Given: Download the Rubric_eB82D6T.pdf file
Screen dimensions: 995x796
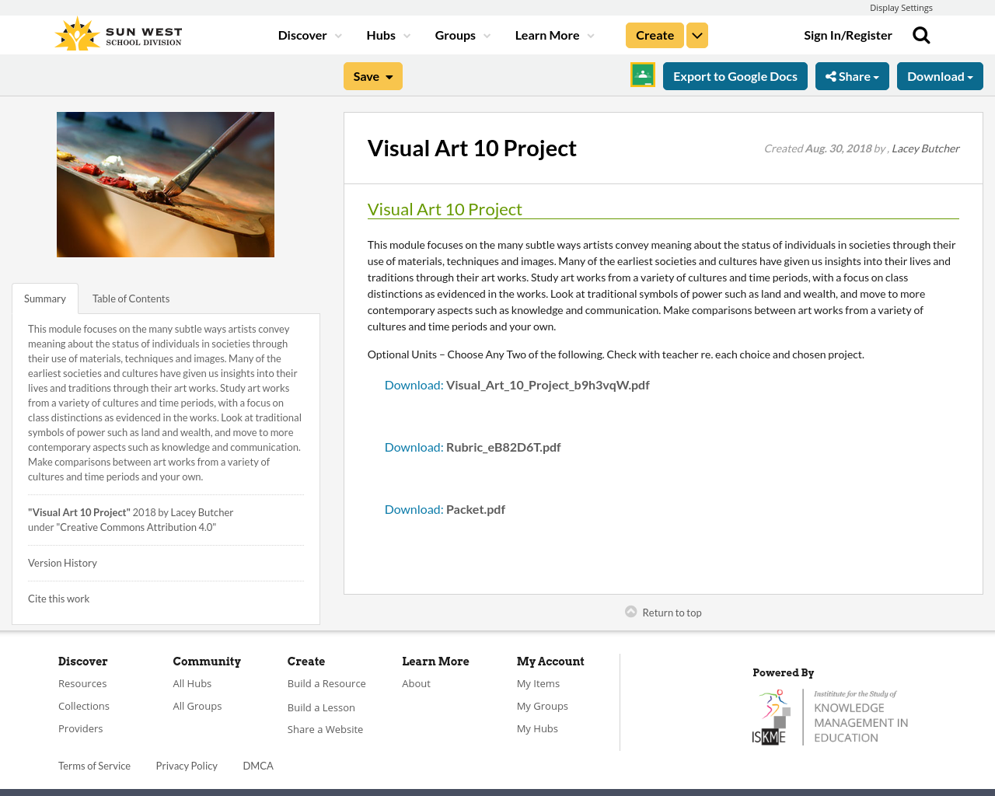Looking at the screenshot, I should (x=473, y=447).
